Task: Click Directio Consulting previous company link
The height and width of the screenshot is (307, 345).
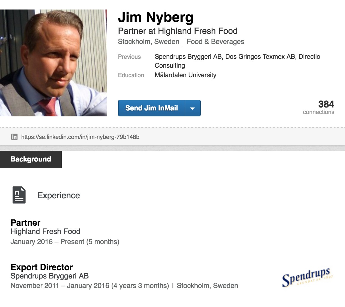Action: (x=170, y=65)
